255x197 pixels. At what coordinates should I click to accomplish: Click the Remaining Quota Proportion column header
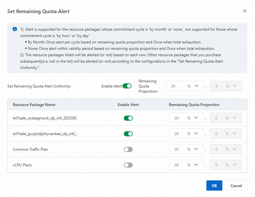point(194,105)
